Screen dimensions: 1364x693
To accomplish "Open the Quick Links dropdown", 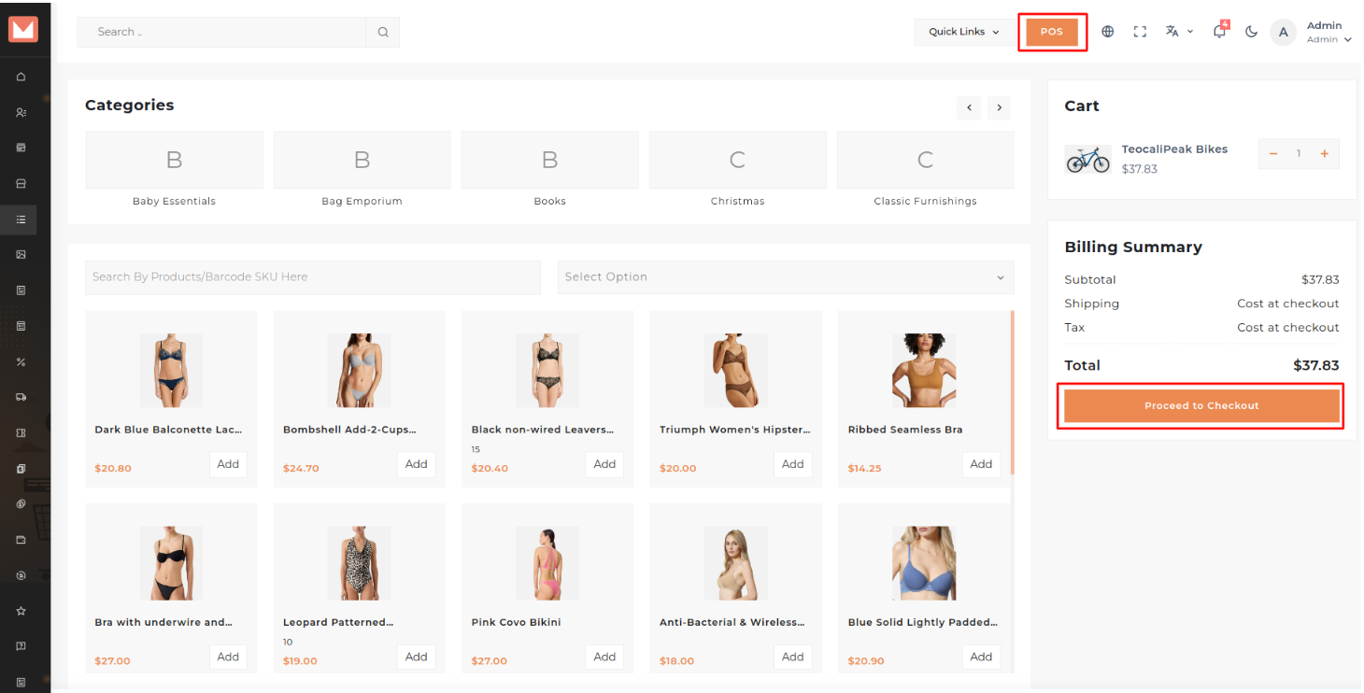I will tap(963, 32).
